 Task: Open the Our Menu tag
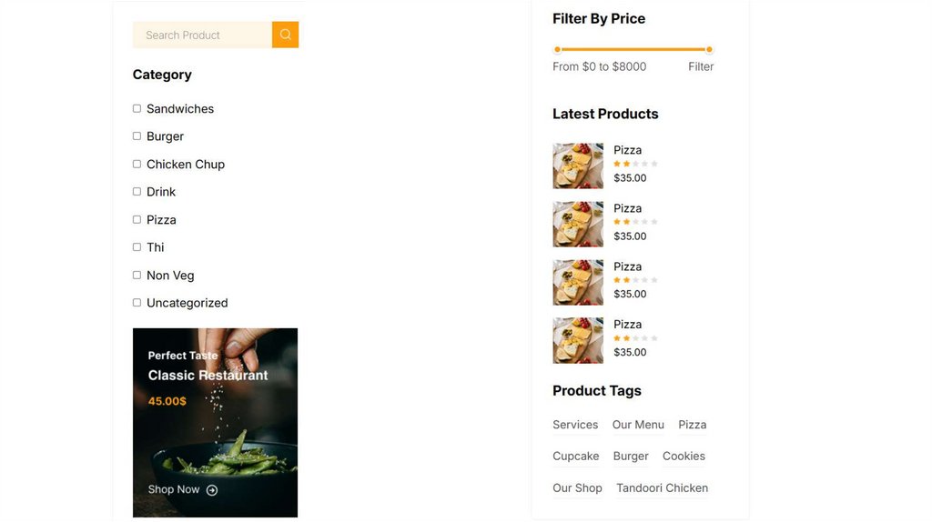coord(638,425)
